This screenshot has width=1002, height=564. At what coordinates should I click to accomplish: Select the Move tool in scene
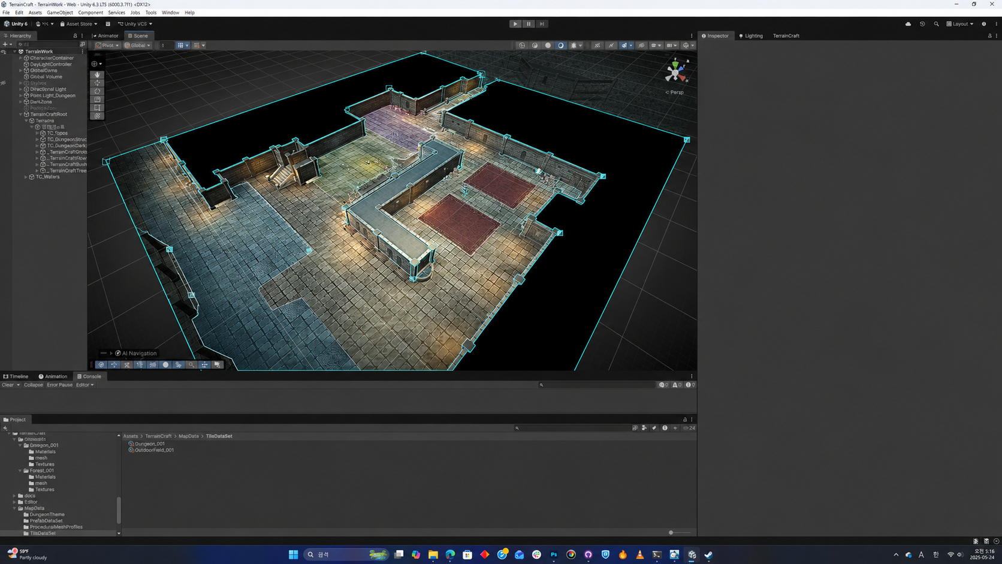click(x=97, y=83)
